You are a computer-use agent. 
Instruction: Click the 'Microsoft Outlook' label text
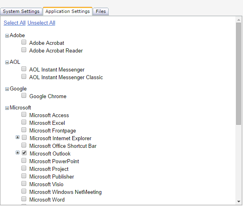pyautogui.click(x=50, y=153)
